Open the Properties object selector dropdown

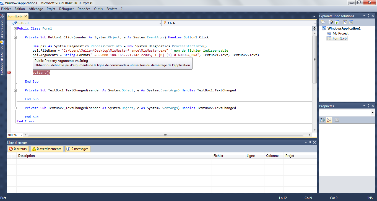click(x=373, y=113)
